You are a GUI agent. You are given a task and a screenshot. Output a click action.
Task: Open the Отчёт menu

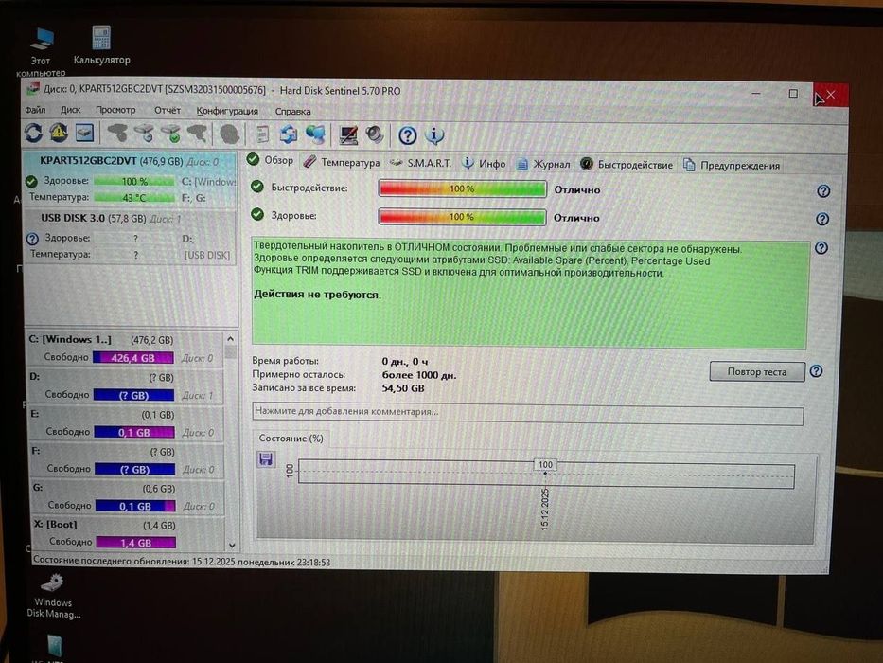pos(168,111)
